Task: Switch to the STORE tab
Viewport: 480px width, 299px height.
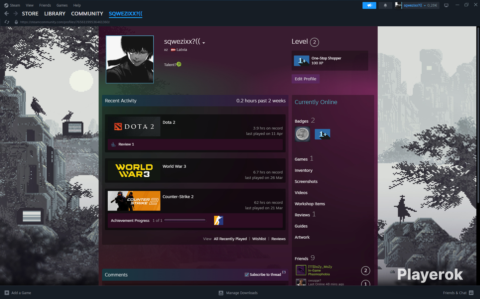Action: [30, 14]
